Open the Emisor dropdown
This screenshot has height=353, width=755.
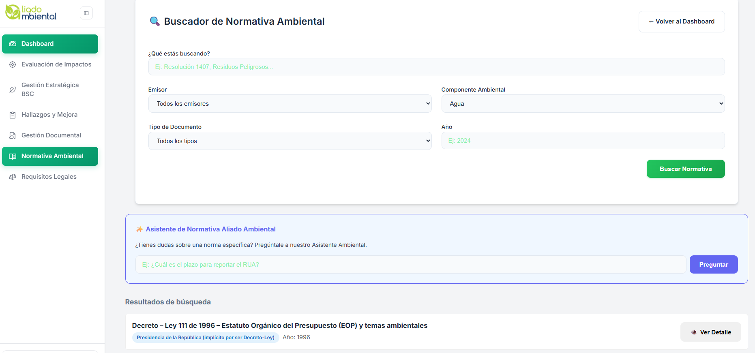(290, 104)
